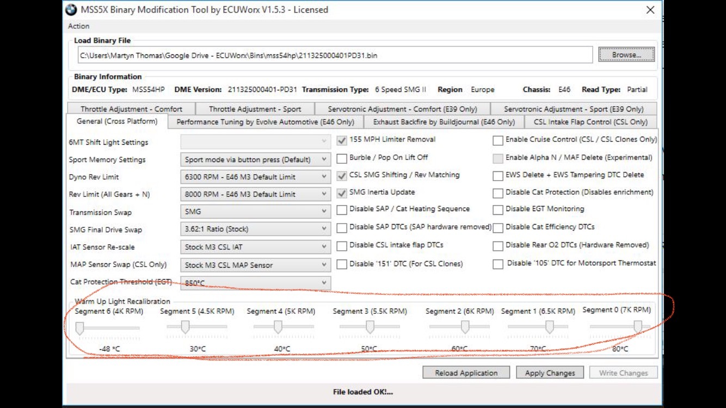Expand the IAT Sensor Re-scale dropdown

[x=255, y=247]
